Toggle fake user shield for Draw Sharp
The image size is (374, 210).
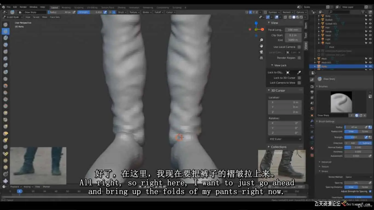357,115
